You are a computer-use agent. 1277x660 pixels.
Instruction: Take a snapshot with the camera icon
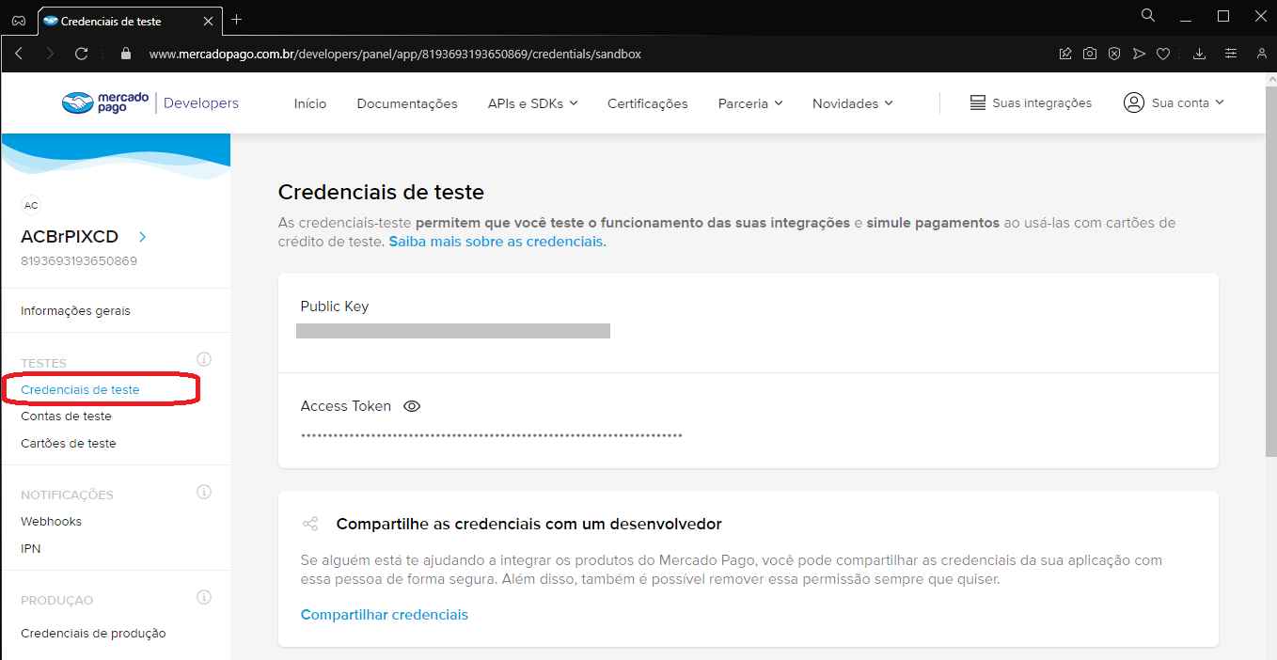pos(1090,54)
